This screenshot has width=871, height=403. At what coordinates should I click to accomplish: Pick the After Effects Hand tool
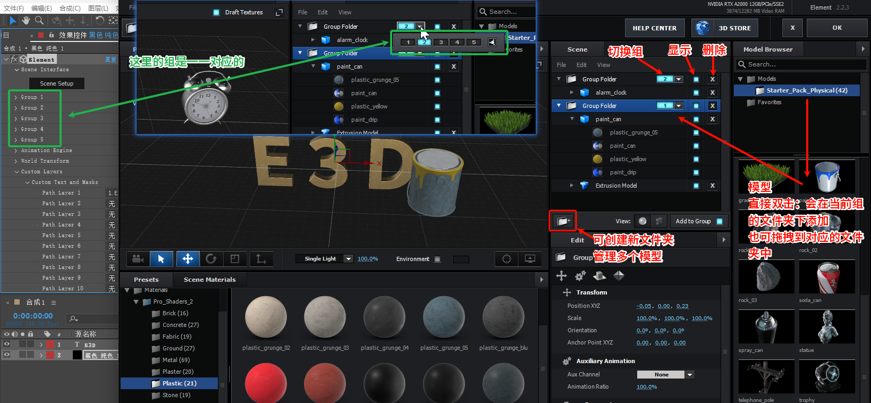[x=26, y=20]
